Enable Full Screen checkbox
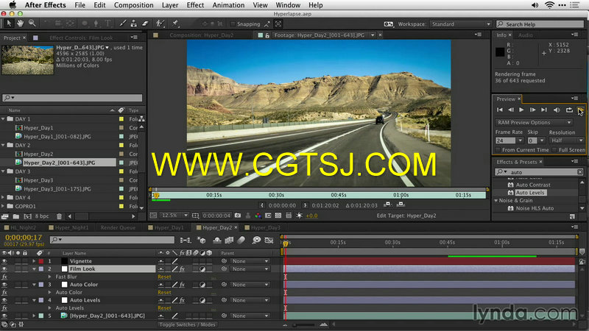The height and width of the screenshot is (331, 589). [554, 150]
